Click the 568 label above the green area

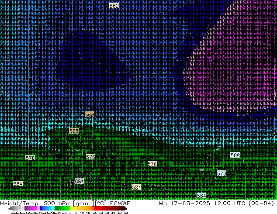tap(74, 131)
